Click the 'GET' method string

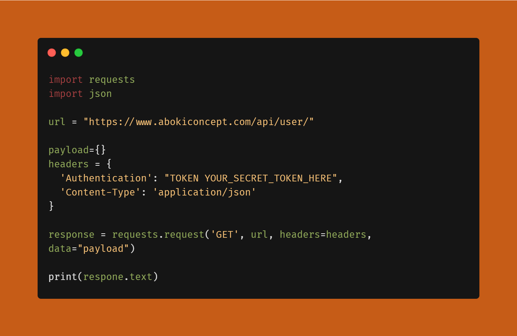coord(224,234)
